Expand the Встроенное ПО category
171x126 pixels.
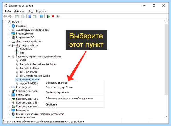click(x=9, y=38)
